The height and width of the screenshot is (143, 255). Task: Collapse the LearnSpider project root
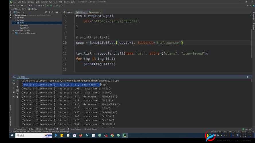[13, 15]
